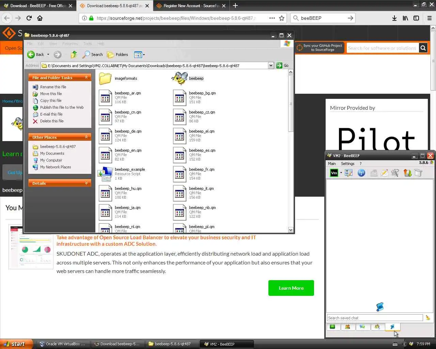
Task: Open the file transfer arrows icon in BeeBEEP
Action: click(x=407, y=173)
